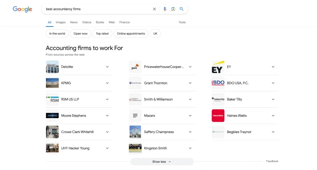The image size is (317, 170).
Task: Click the blue magnifier search icon
Action: pyautogui.click(x=181, y=9)
